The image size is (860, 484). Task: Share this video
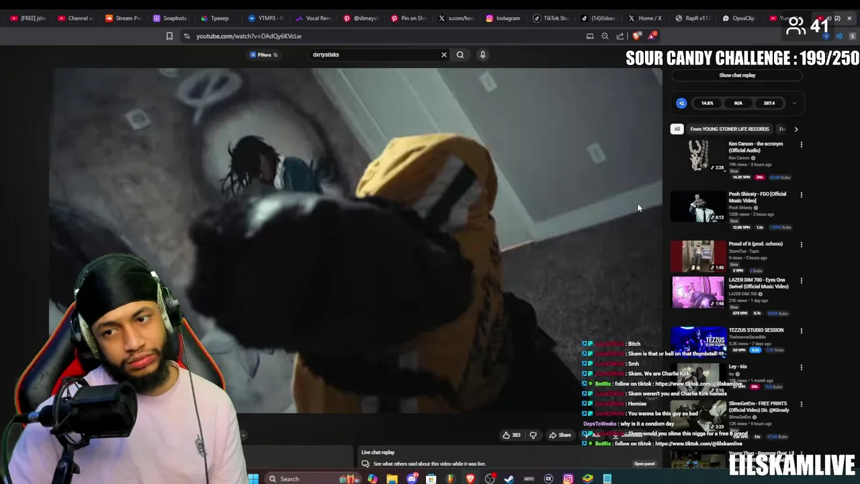[x=560, y=435]
